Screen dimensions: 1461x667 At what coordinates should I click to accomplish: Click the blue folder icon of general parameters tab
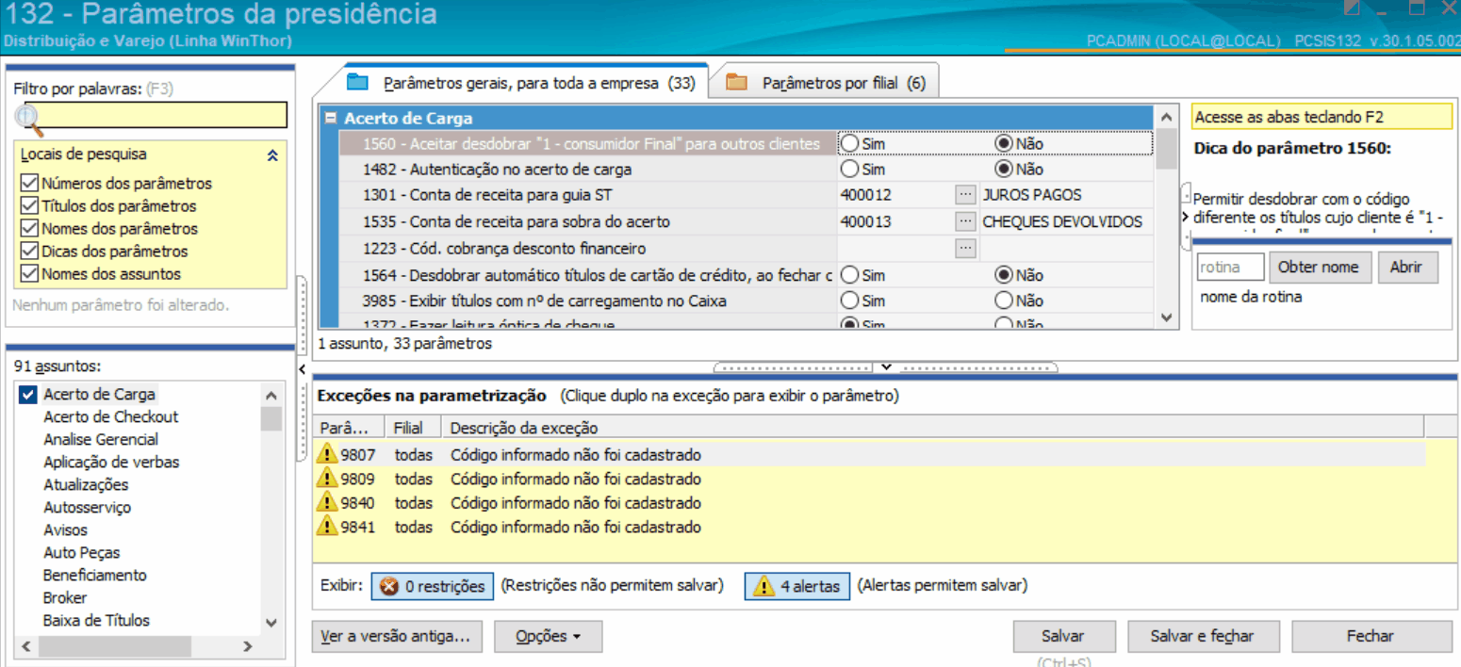[x=357, y=82]
